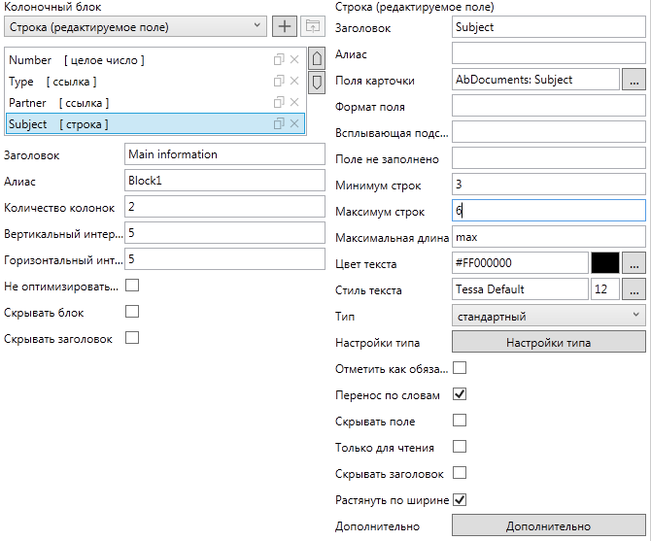Delete the Subject row with X icon
The height and width of the screenshot is (541, 651).
pos(294,124)
